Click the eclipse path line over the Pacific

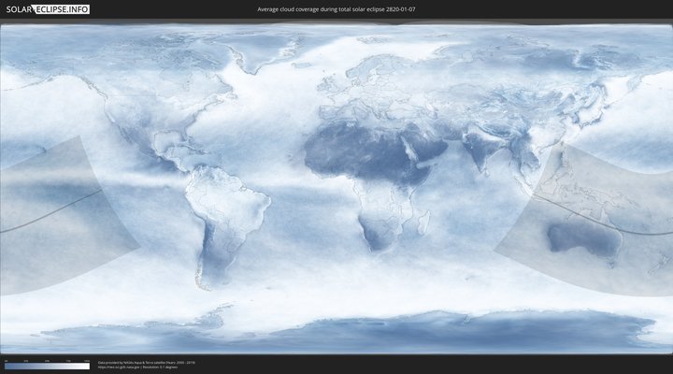click(x=51, y=213)
